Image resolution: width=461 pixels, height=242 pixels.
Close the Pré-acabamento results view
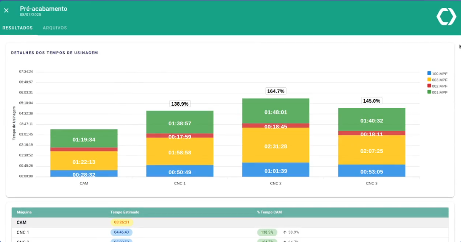(x=6, y=10)
